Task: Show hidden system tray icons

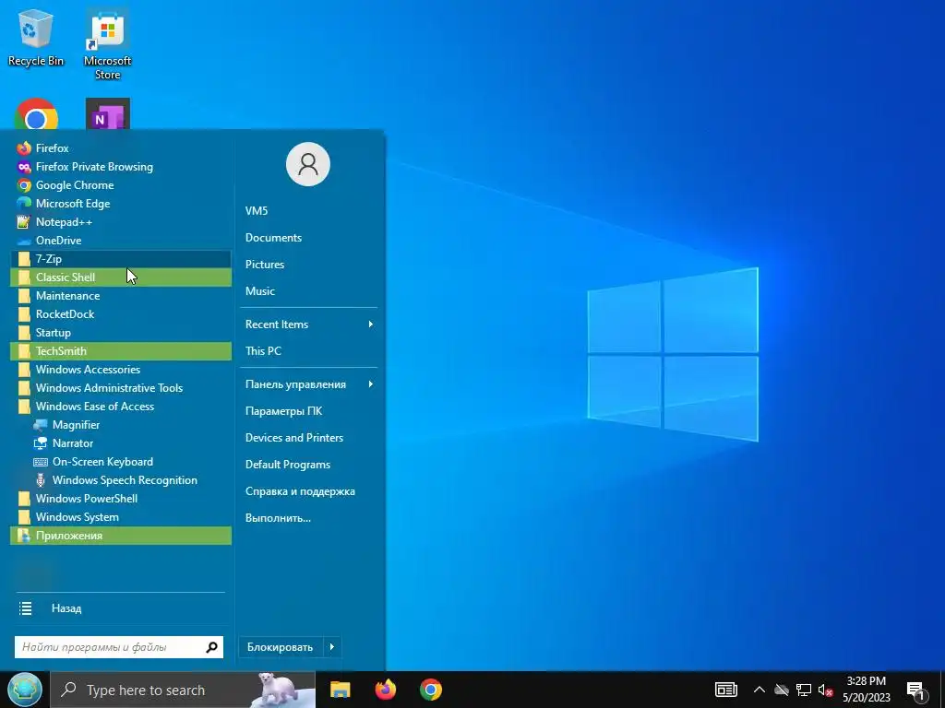Action: click(x=760, y=690)
